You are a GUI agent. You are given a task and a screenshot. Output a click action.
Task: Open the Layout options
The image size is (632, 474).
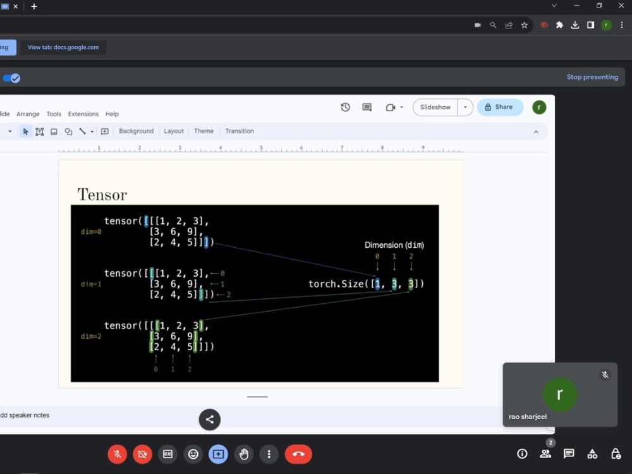pos(174,131)
